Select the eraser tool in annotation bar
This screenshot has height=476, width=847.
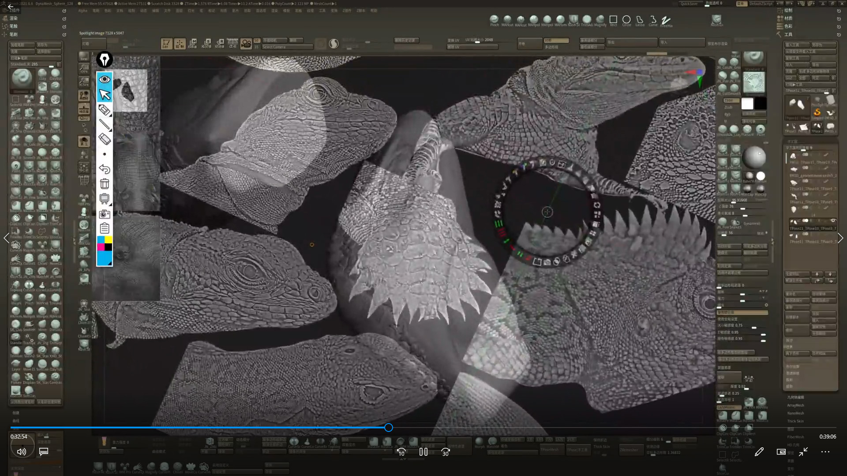[105, 139]
